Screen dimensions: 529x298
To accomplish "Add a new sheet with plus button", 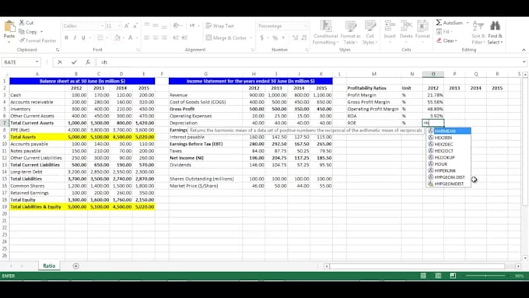I will click(x=76, y=266).
